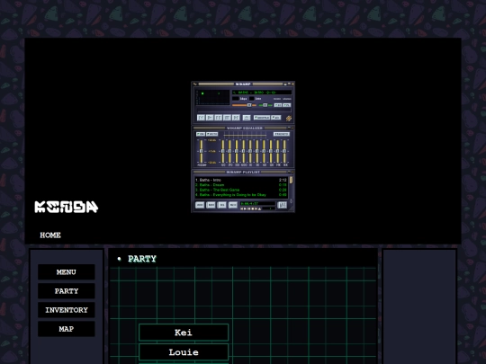Select party member Kei

pyautogui.click(x=184, y=333)
